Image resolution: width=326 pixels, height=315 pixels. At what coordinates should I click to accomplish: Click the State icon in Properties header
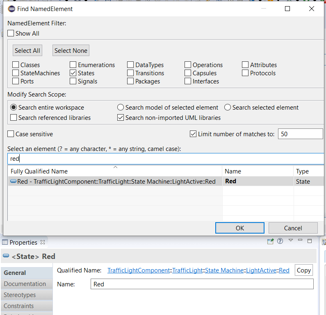point(6,256)
